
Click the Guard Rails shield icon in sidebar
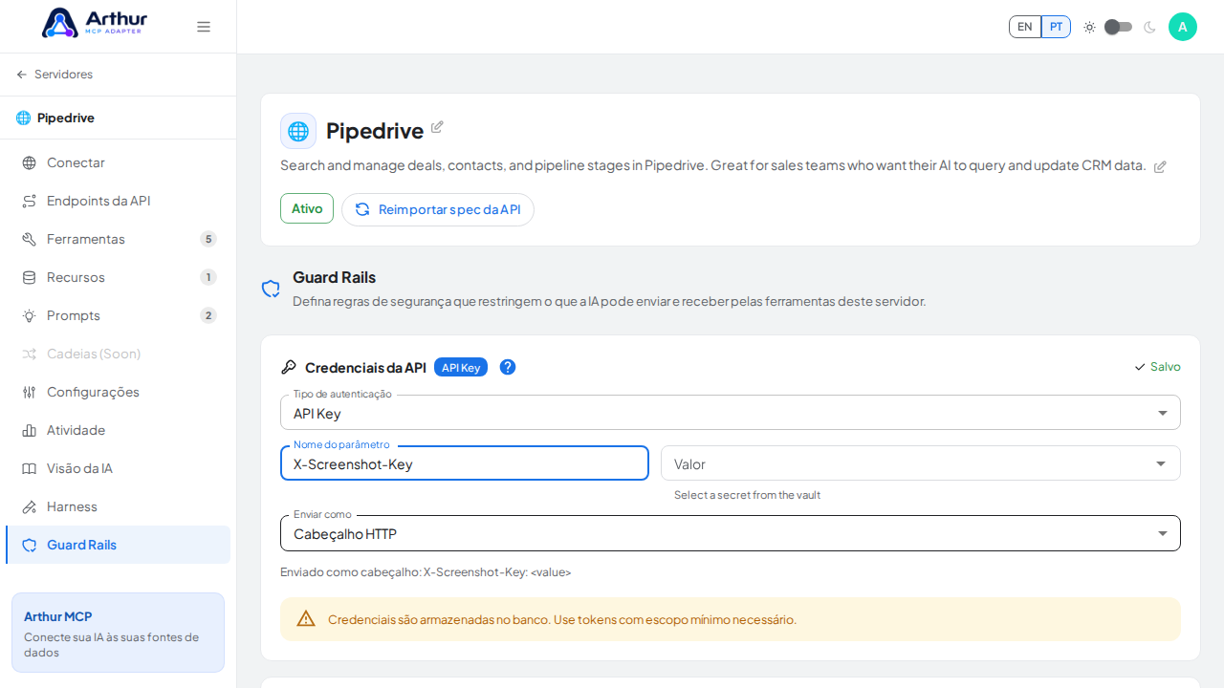point(29,545)
